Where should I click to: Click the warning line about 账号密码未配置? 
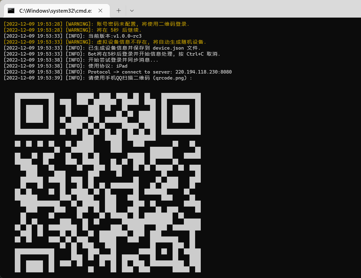[97, 24]
